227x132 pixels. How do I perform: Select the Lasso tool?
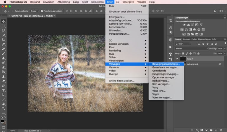point(3,31)
